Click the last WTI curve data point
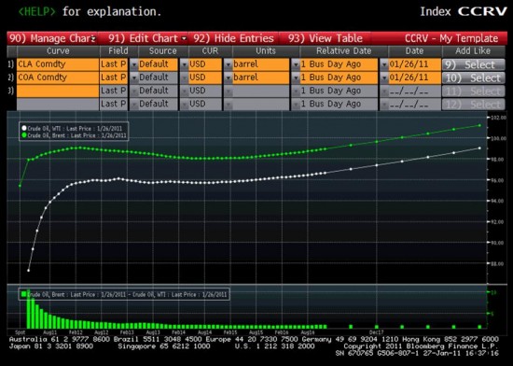The image size is (513, 366). point(479,148)
